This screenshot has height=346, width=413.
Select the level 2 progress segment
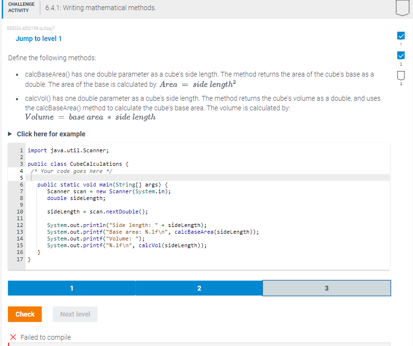(x=199, y=288)
